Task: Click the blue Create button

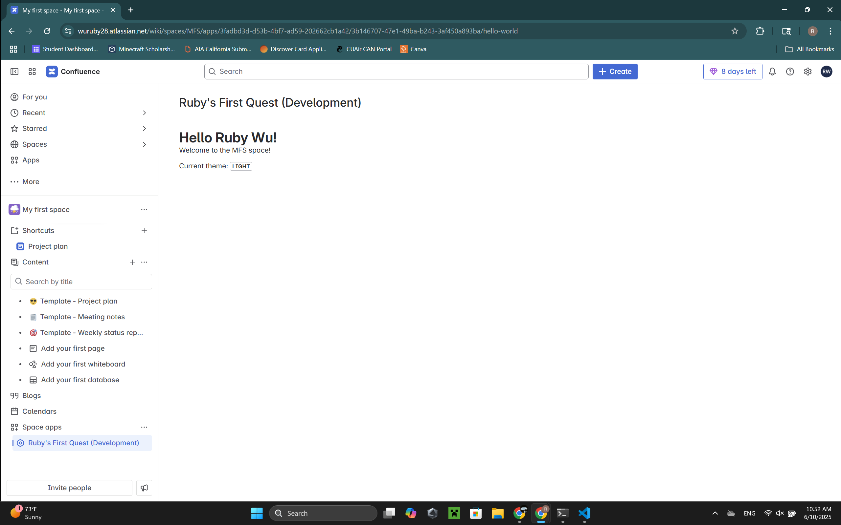Action: [x=615, y=72]
